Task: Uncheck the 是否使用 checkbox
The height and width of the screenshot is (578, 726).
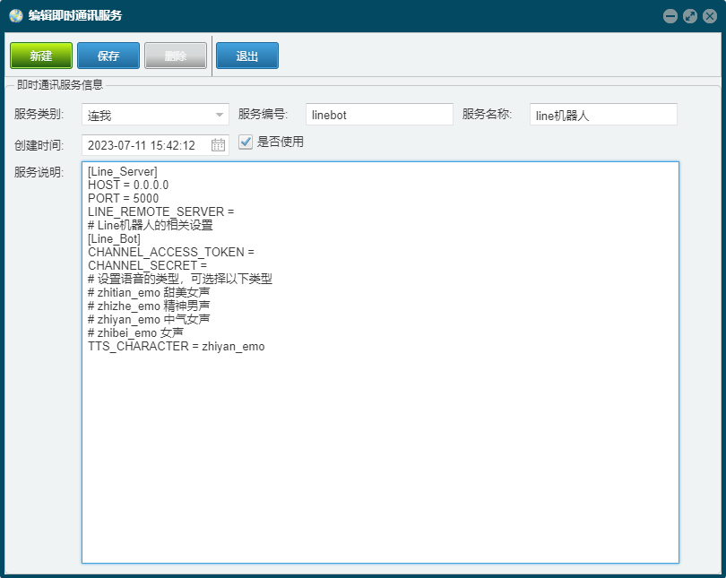Action: tap(246, 142)
